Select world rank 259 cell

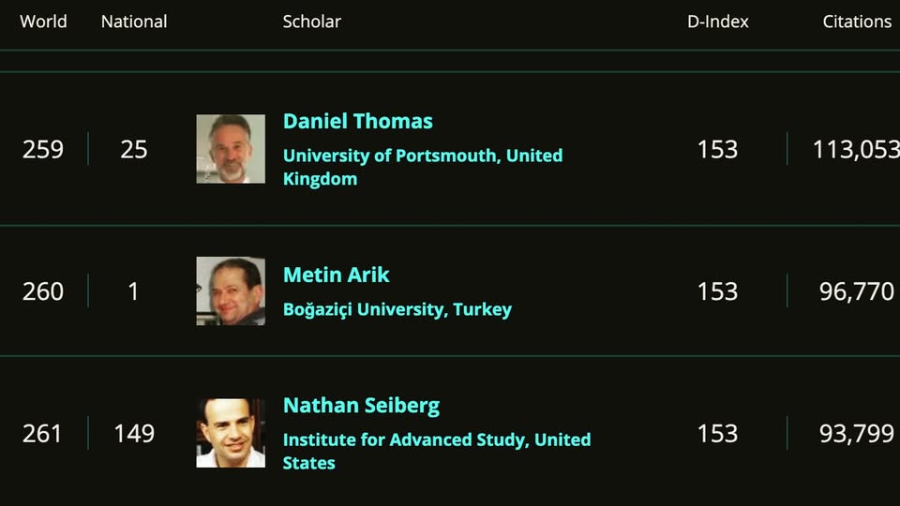43,149
